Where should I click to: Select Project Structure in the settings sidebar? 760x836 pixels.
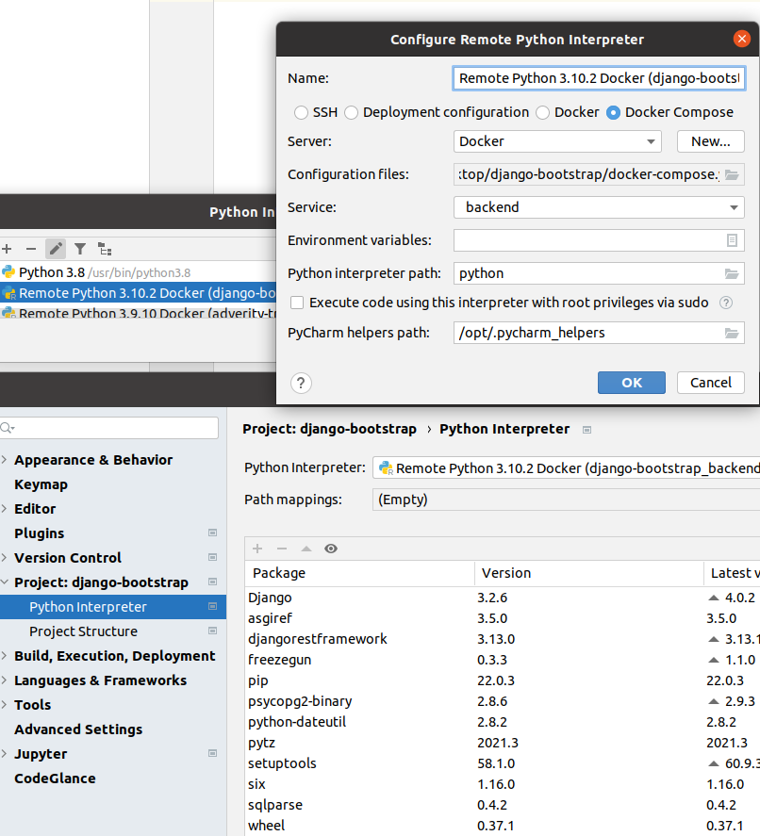[83, 631]
